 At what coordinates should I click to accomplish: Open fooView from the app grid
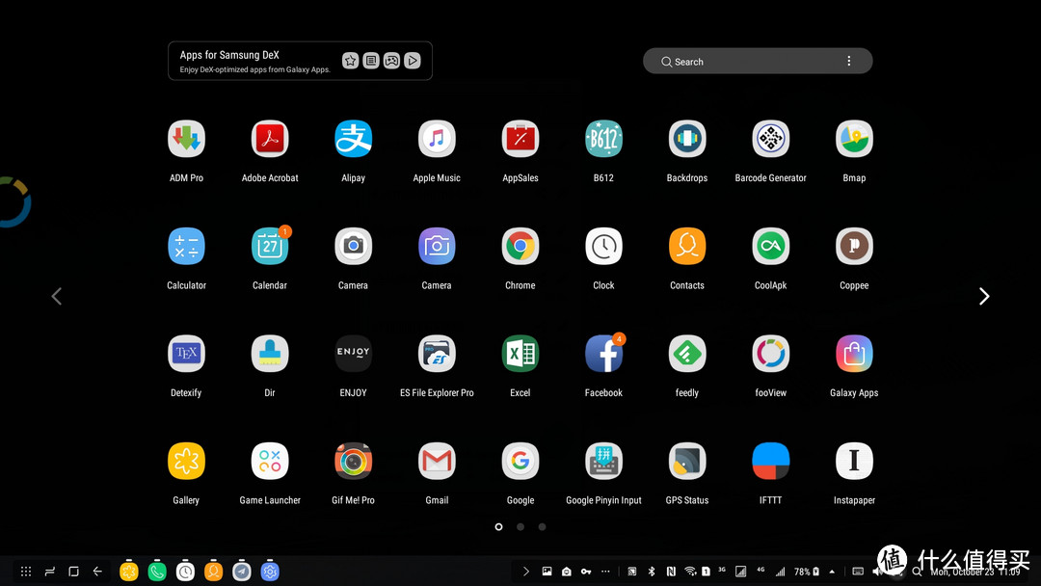click(x=770, y=353)
